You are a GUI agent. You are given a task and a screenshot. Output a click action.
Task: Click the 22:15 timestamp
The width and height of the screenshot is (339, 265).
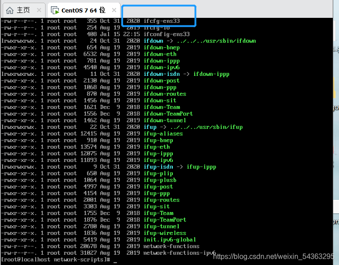[x=132, y=34]
